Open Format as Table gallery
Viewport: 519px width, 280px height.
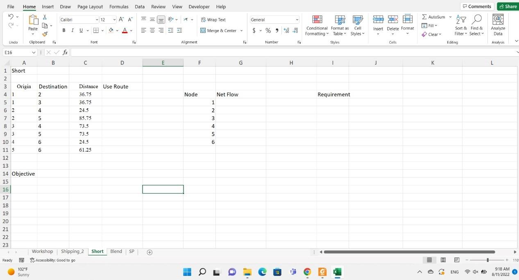(x=340, y=25)
